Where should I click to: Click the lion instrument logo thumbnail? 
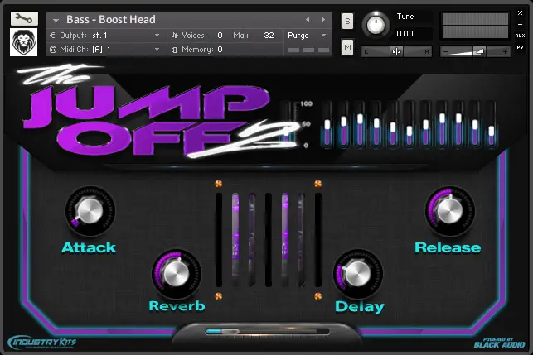point(24,42)
